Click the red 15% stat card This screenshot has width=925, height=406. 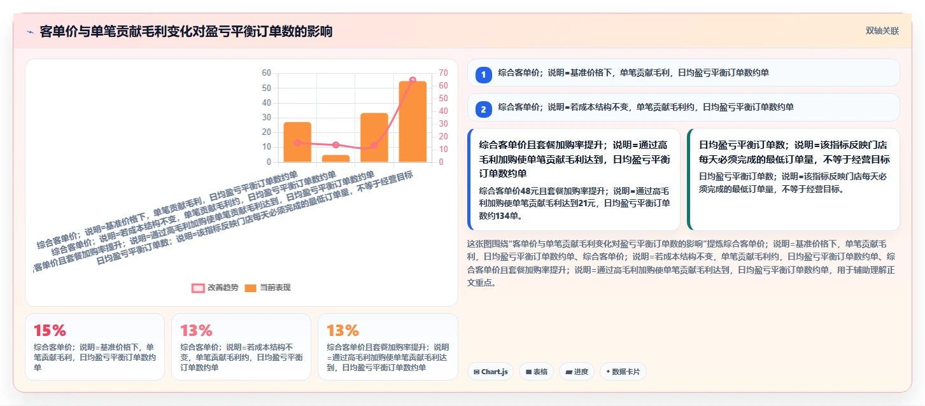coord(95,347)
